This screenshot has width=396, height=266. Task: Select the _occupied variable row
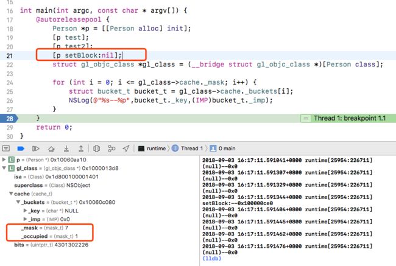tap(50, 236)
